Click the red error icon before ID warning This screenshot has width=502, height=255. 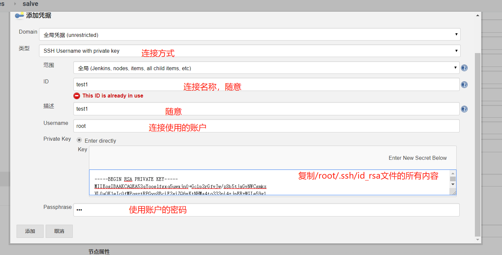(x=76, y=96)
